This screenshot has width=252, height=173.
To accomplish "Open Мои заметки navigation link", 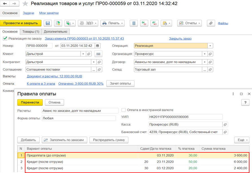I will click(x=49, y=13).
